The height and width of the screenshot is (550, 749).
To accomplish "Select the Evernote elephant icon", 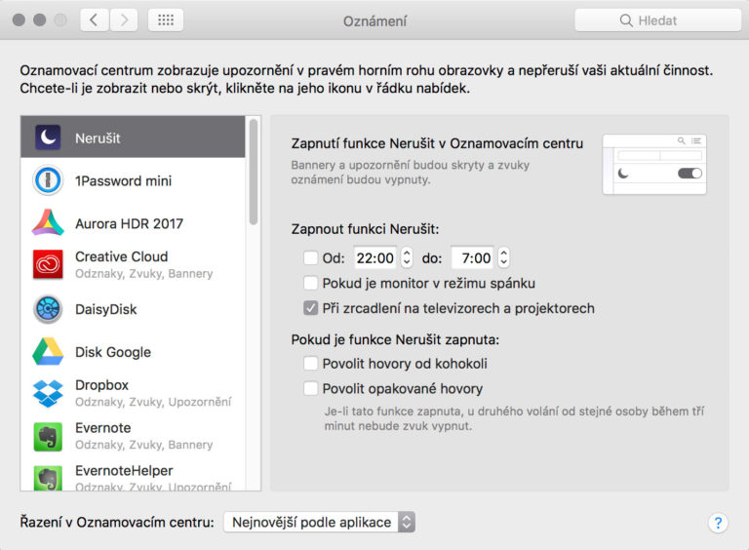I will click(48, 436).
